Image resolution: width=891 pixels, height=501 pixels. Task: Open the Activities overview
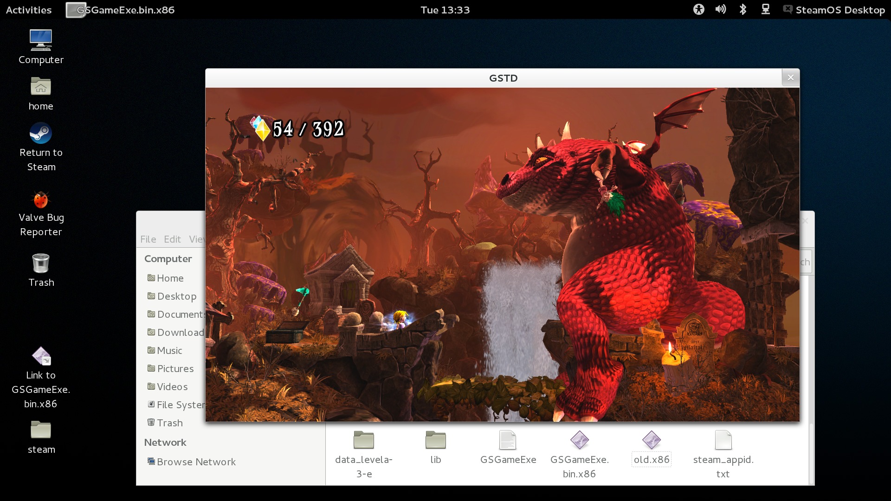point(28,10)
